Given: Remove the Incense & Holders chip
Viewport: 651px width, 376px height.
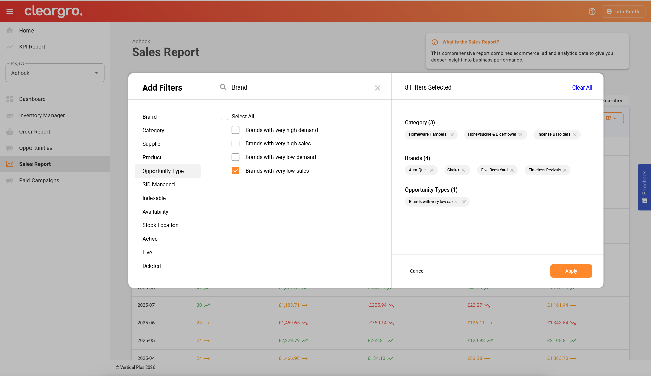Looking at the screenshot, I should pyautogui.click(x=575, y=135).
